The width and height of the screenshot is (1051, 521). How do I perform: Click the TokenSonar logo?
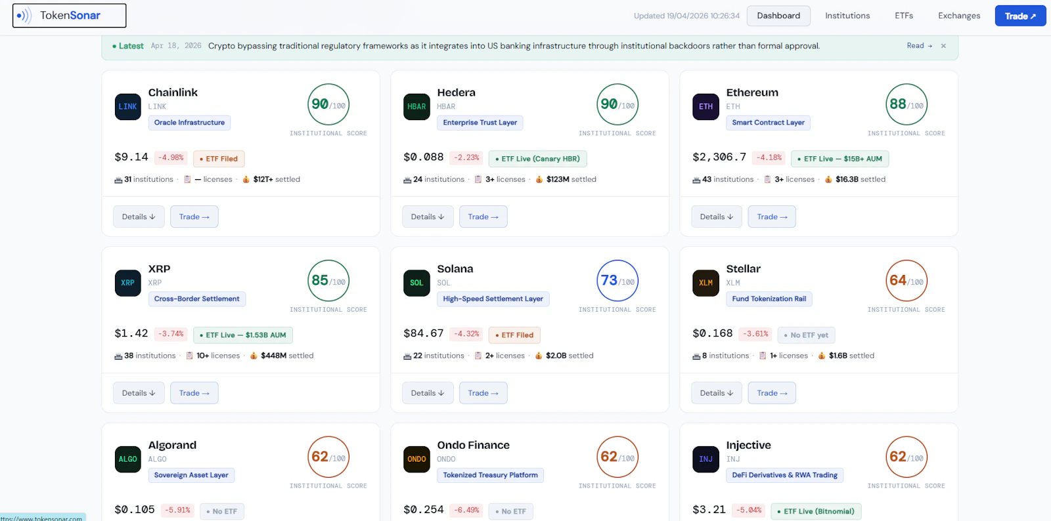[x=69, y=16]
